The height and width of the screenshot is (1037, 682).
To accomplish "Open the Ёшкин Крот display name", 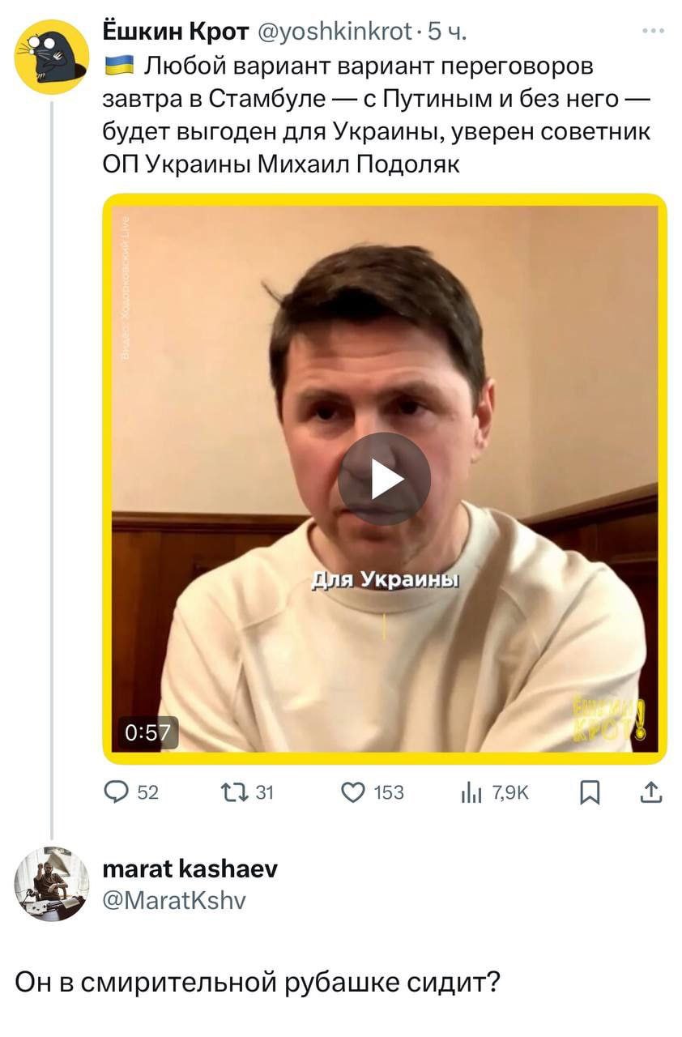I will click(177, 32).
